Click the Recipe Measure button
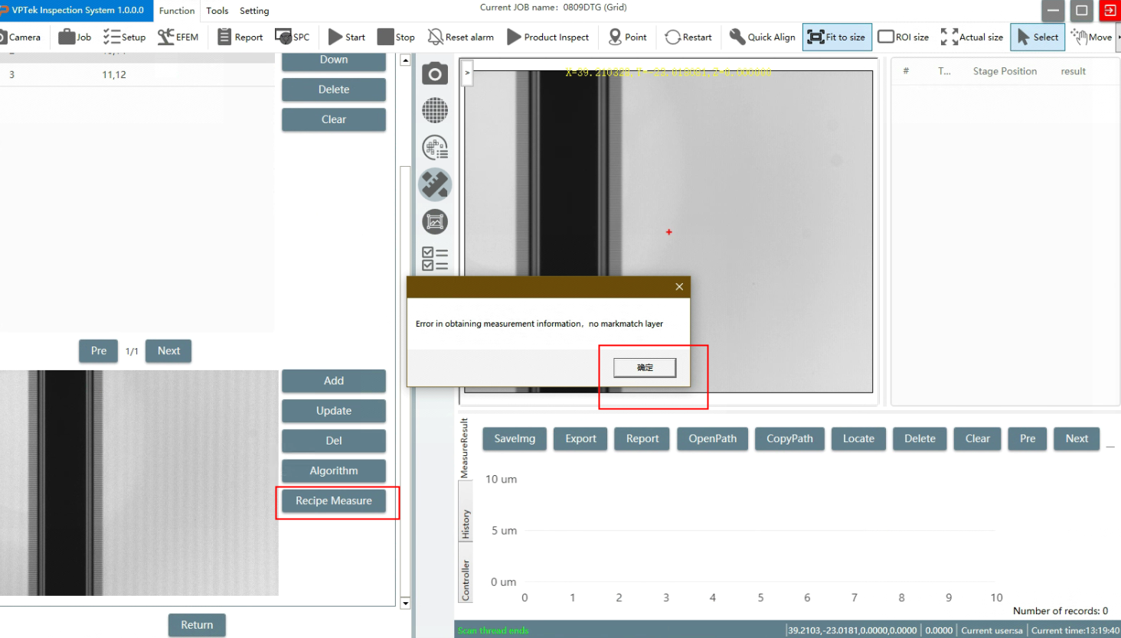 click(x=334, y=501)
